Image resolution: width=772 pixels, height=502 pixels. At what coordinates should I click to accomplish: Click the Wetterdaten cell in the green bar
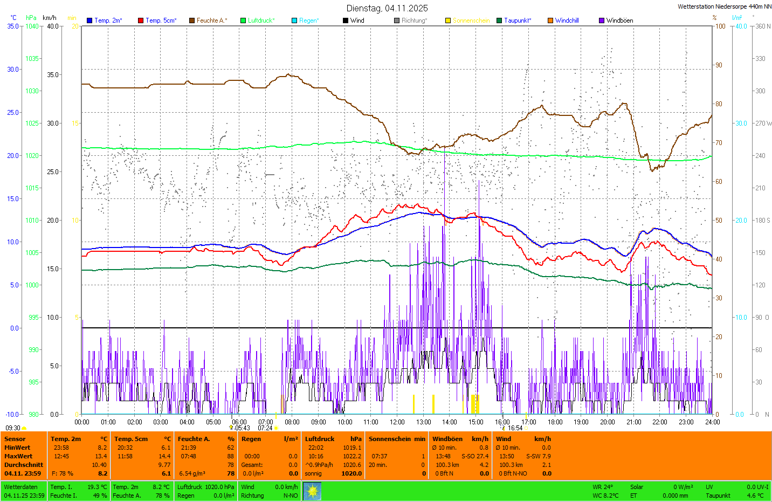click(20, 487)
